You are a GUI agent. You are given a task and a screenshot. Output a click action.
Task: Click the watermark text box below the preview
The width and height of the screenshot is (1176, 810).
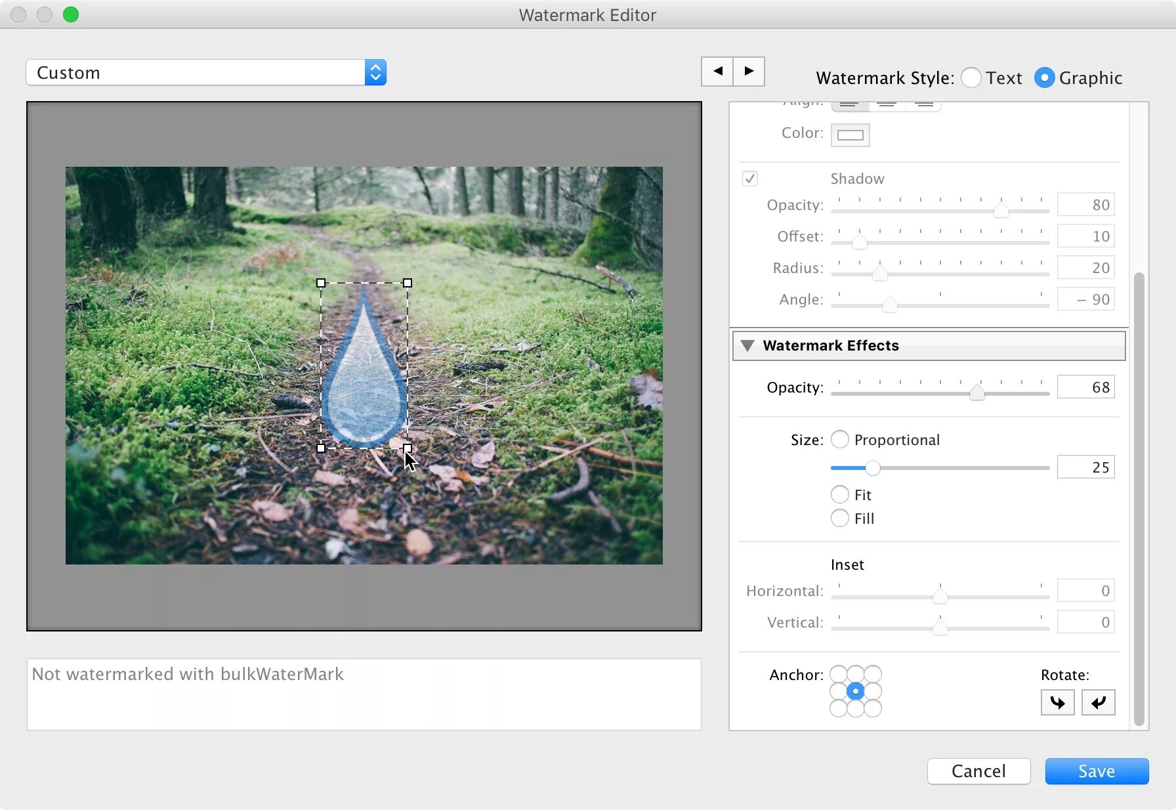(x=364, y=694)
